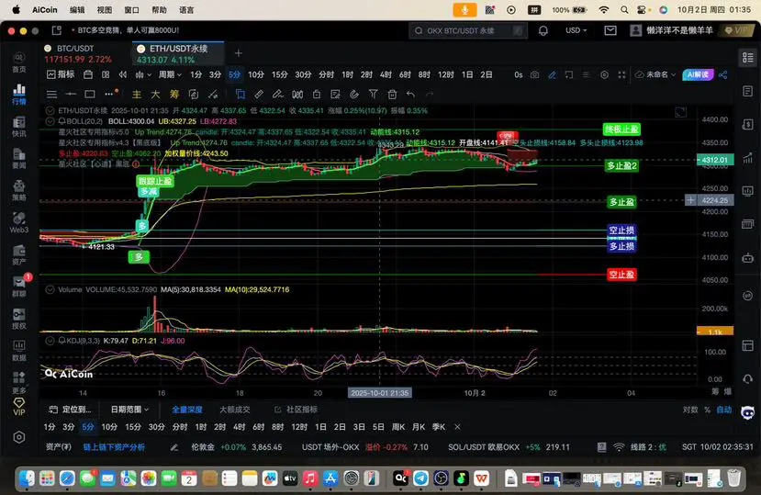Open the Web3 sidebar section
761x495 pixels.
tap(19, 222)
